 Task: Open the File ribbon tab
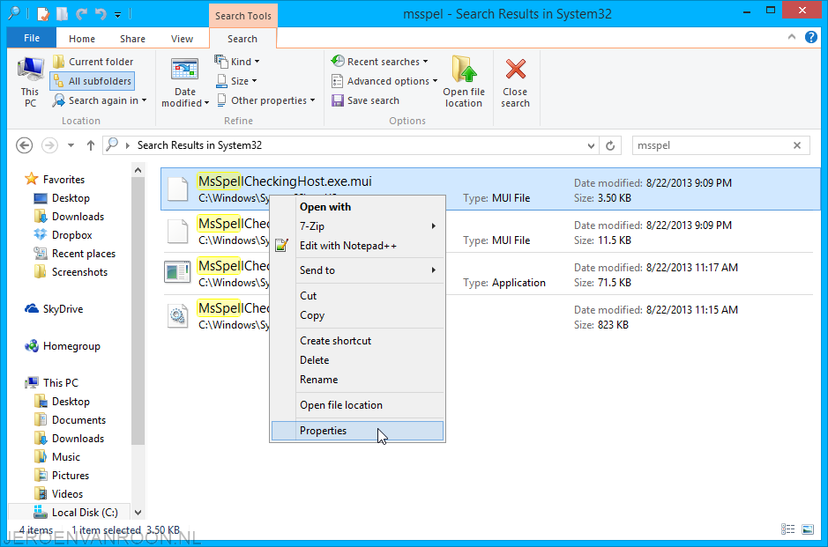click(x=32, y=39)
